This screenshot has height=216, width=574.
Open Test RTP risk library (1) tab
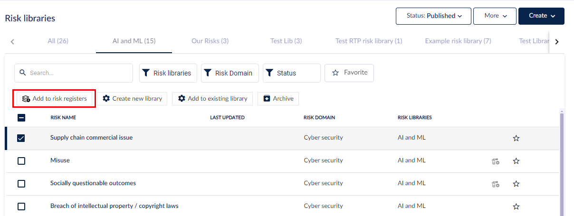point(369,41)
